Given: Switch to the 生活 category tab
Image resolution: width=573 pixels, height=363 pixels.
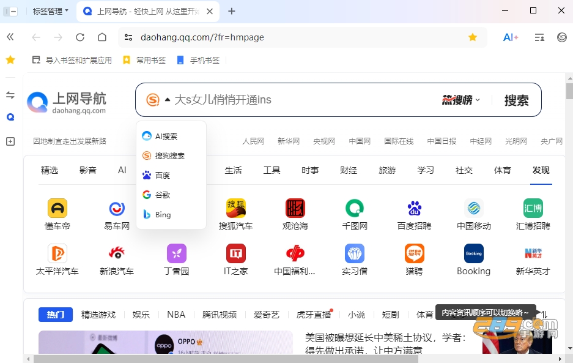Looking at the screenshot, I should (233, 170).
